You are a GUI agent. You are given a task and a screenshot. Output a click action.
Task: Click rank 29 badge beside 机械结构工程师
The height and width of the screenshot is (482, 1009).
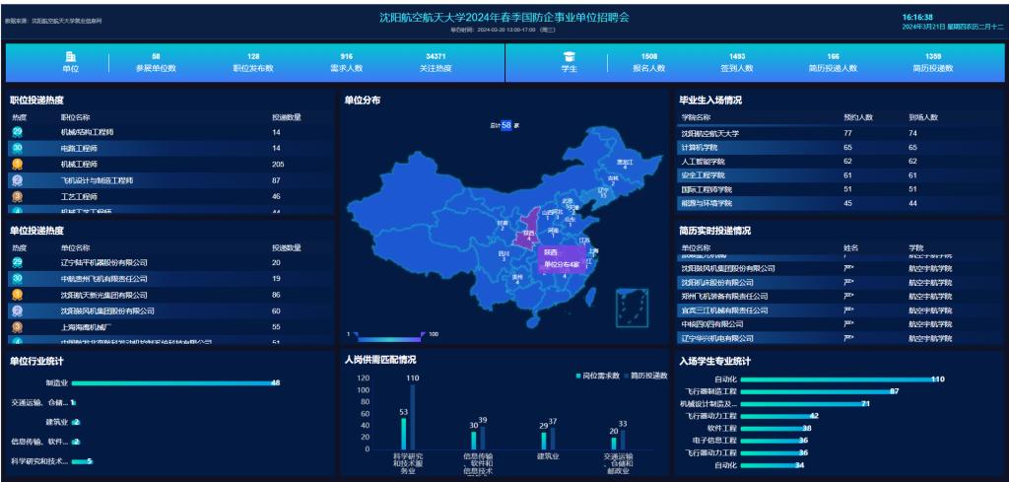click(x=18, y=131)
